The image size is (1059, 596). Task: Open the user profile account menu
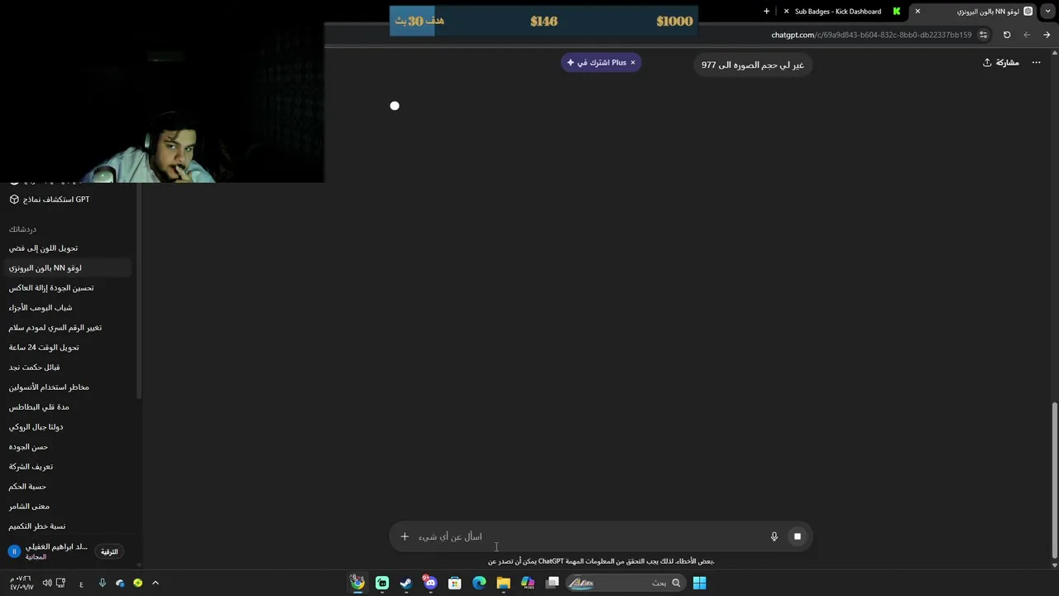(x=48, y=551)
